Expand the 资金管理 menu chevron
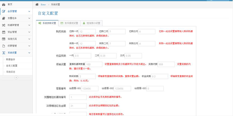This screenshot has width=233, height=116. (29, 32)
